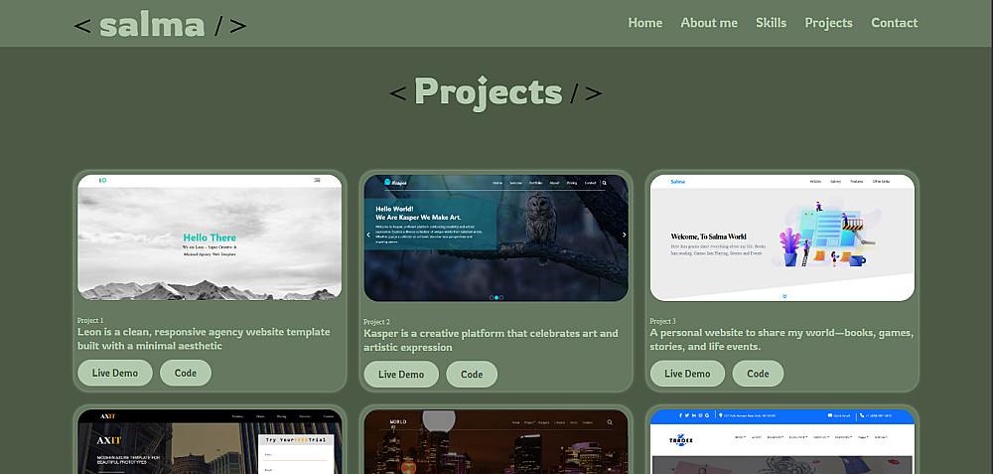993x474 pixels.
Task: Click the hamburger menu icon in Leon preview
Action: tap(318, 181)
